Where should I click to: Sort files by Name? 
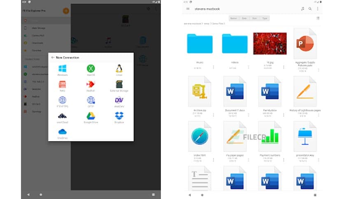(x=234, y=19)
